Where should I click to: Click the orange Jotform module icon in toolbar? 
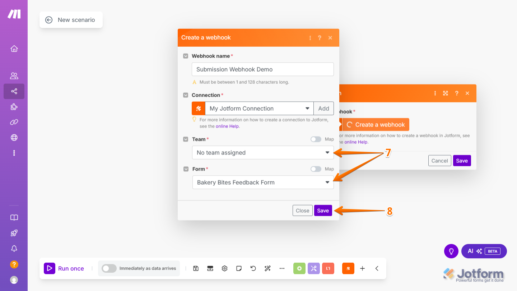(348, 268)
